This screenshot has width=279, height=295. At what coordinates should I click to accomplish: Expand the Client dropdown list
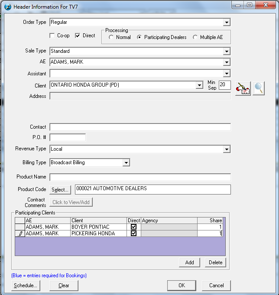(x=199, y=85)
